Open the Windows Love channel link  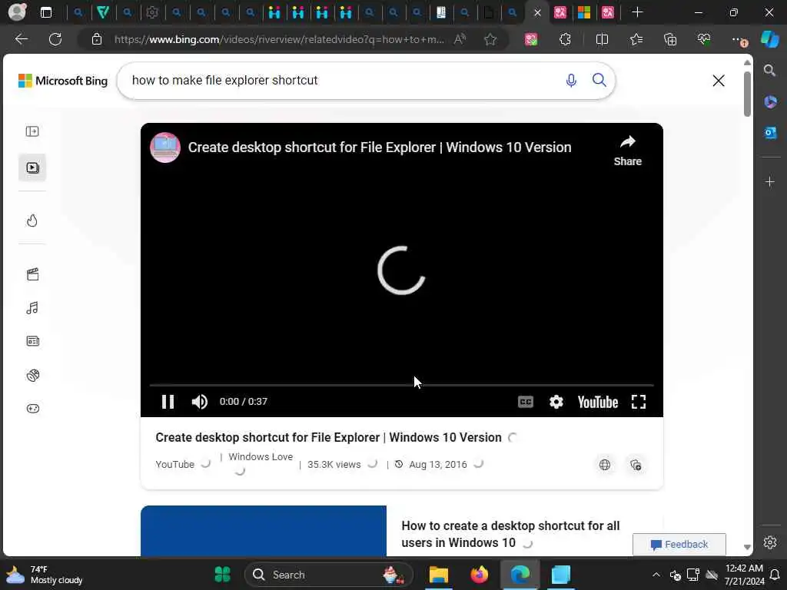tap(261, 457)
